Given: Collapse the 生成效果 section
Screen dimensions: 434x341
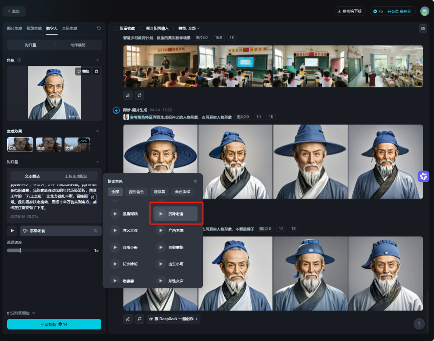Looking at the screenshot, I should [97, 131].
